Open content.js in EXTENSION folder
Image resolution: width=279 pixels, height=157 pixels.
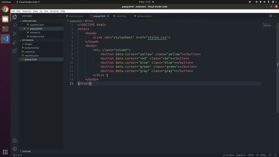pyautogui.click(x=30, y=52)
